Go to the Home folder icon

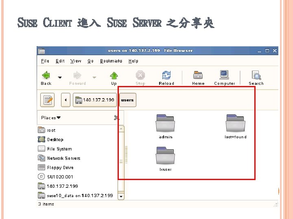pos(198,75)
